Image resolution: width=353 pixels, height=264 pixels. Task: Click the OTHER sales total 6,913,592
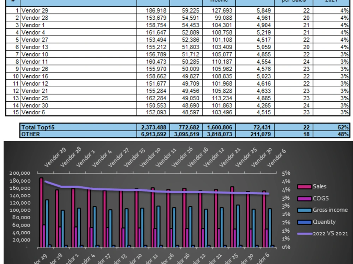tap(153, 134)
